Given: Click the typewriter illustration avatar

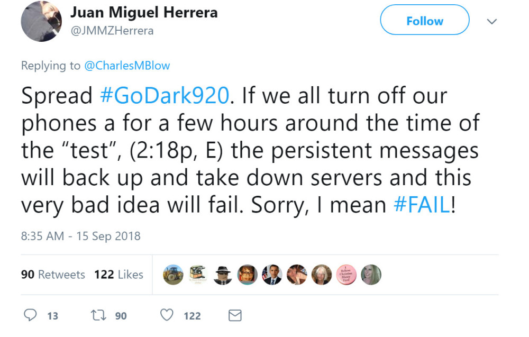Looking at the screenshot, I should click(x=198, y=275).
